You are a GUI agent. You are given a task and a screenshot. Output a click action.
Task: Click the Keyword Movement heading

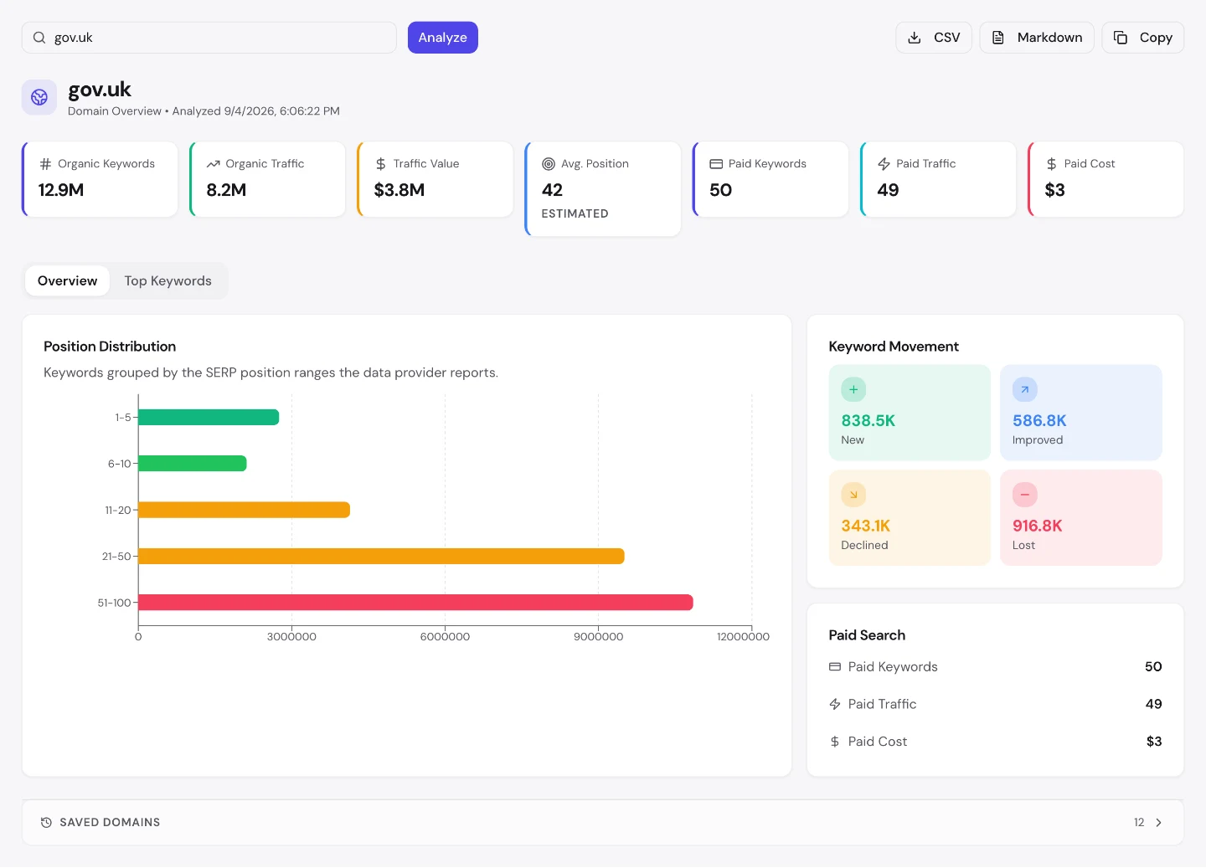pos(894,347)
